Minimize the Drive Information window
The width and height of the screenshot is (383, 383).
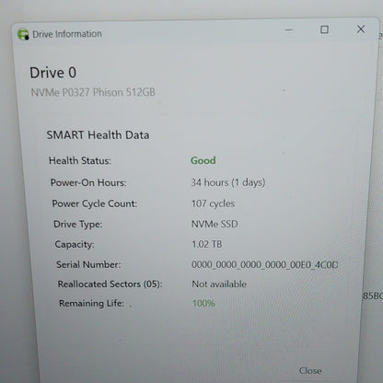click(x=288, y=30)
